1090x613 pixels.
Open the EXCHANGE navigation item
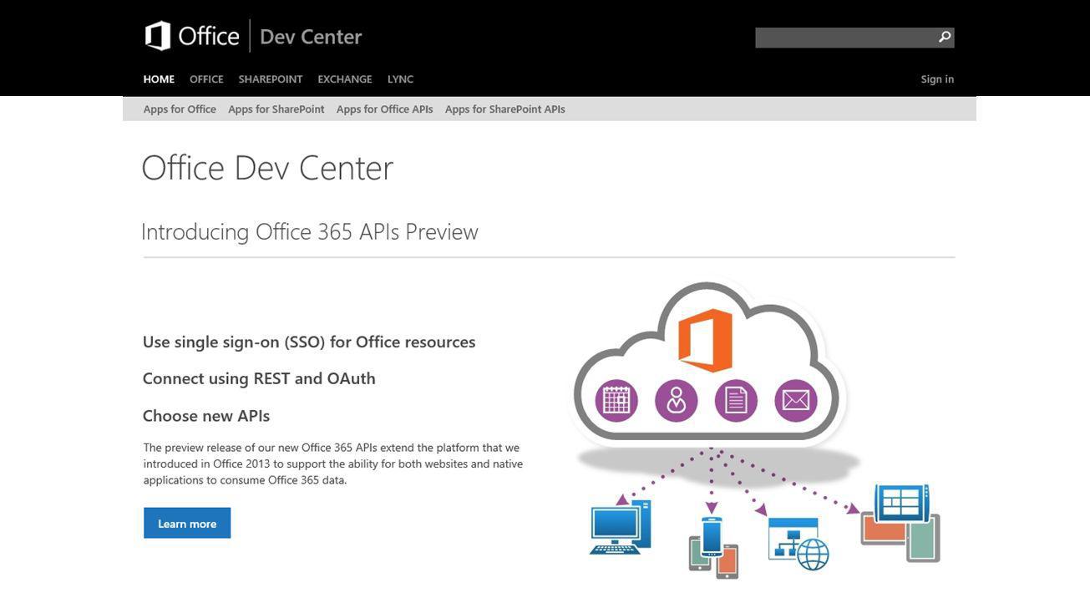pyautogui.click(x=345, y=79)
